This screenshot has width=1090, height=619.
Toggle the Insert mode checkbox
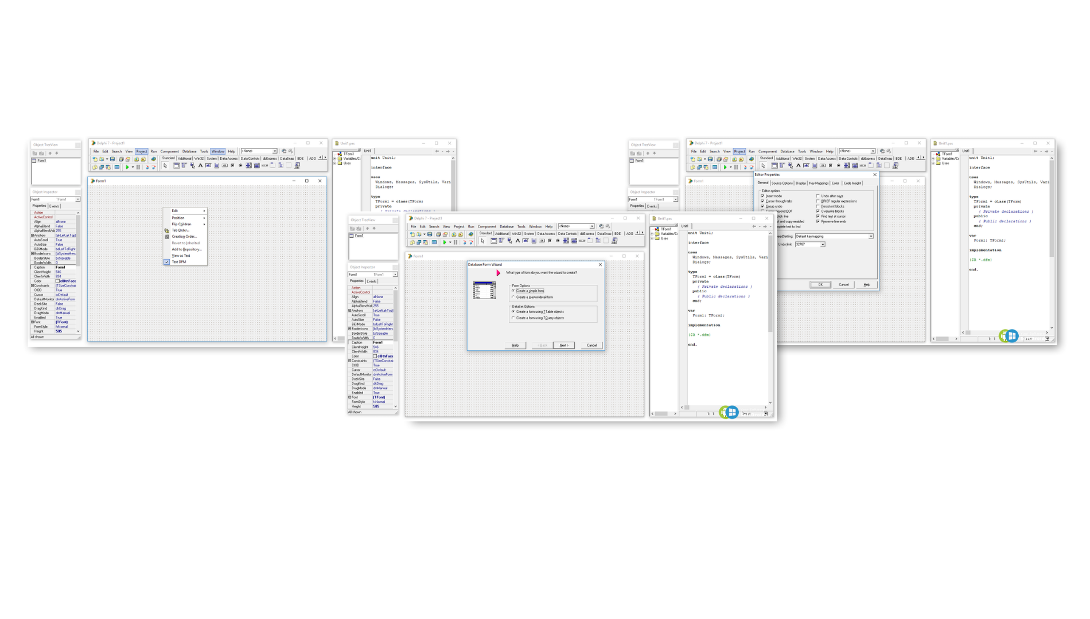pyautogui.click(x=762, y=196)
